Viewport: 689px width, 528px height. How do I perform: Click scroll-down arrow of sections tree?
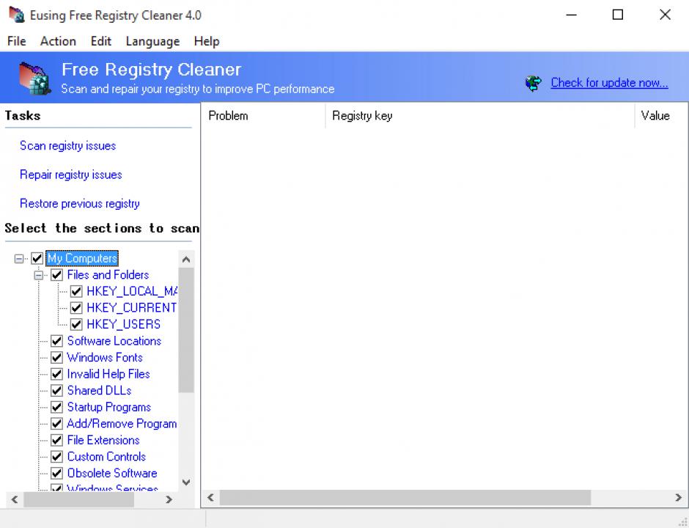[x=186, y=482]
